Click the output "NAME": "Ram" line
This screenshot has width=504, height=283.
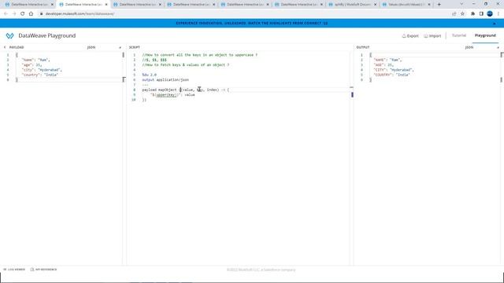point(387,60)
